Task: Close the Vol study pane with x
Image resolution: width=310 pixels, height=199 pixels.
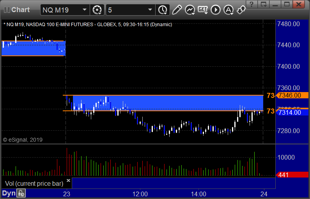Action: [68, 180]
